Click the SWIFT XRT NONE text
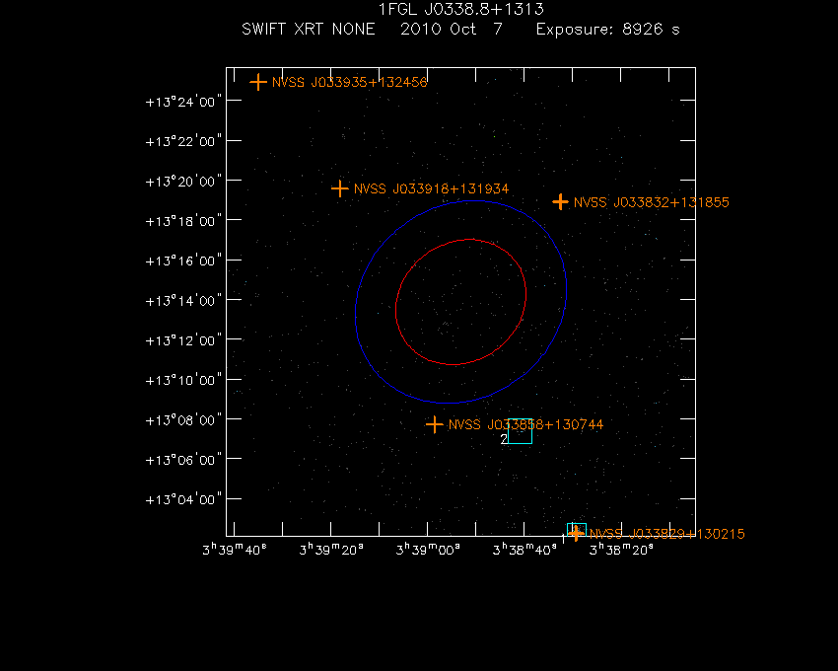Screen dimensions: 838x671 point(309,29)
